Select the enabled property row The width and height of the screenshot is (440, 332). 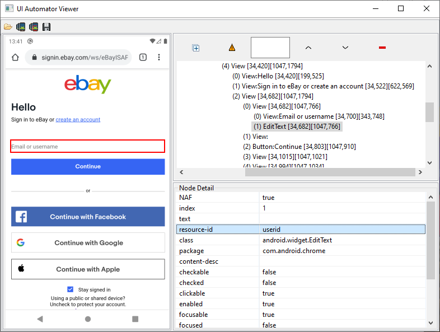pos(301,304)
